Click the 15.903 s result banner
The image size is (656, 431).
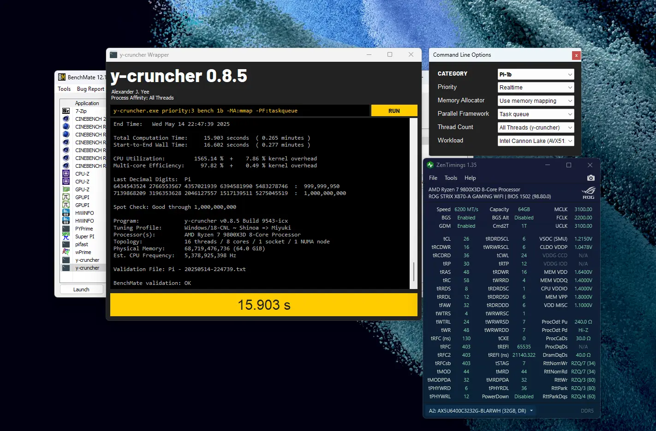264,305
